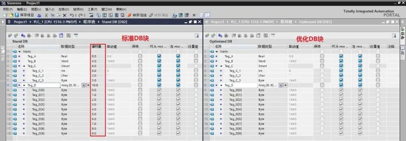Click the monitor all glasses icon in Stand DB
The height and width of the screenshot is (141, 406).
pyautogui.click(x=76, y=35)
